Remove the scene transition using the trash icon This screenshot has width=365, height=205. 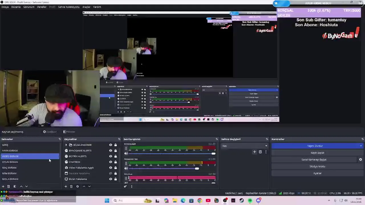tap(260, 152)
